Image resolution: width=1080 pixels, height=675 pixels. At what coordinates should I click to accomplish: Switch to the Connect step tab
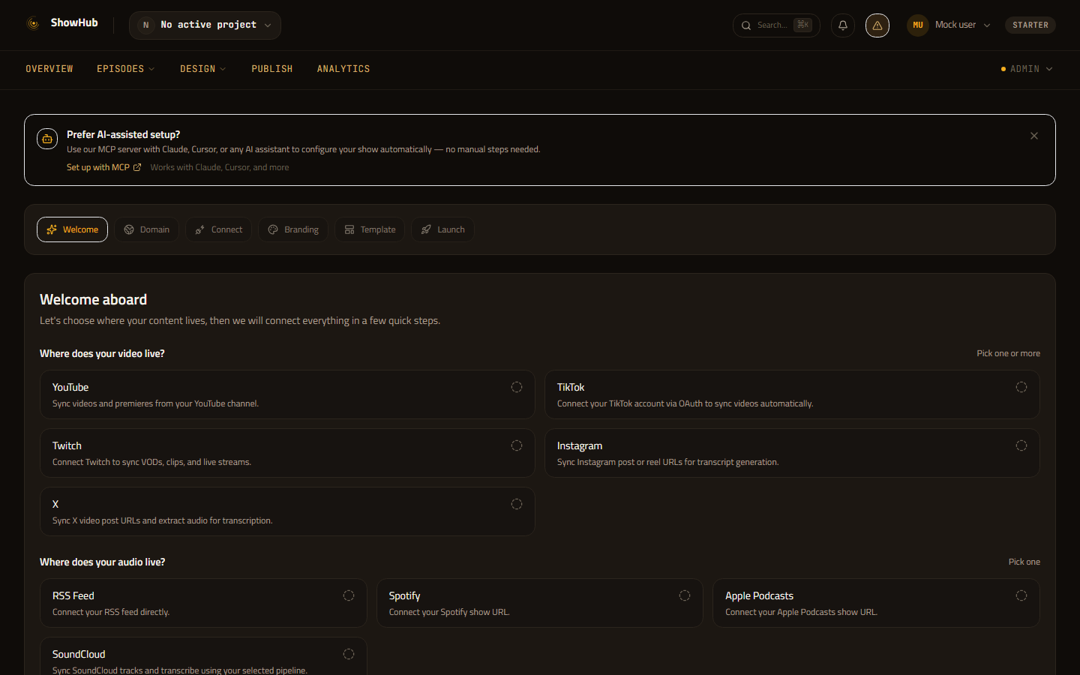[218, 229]
